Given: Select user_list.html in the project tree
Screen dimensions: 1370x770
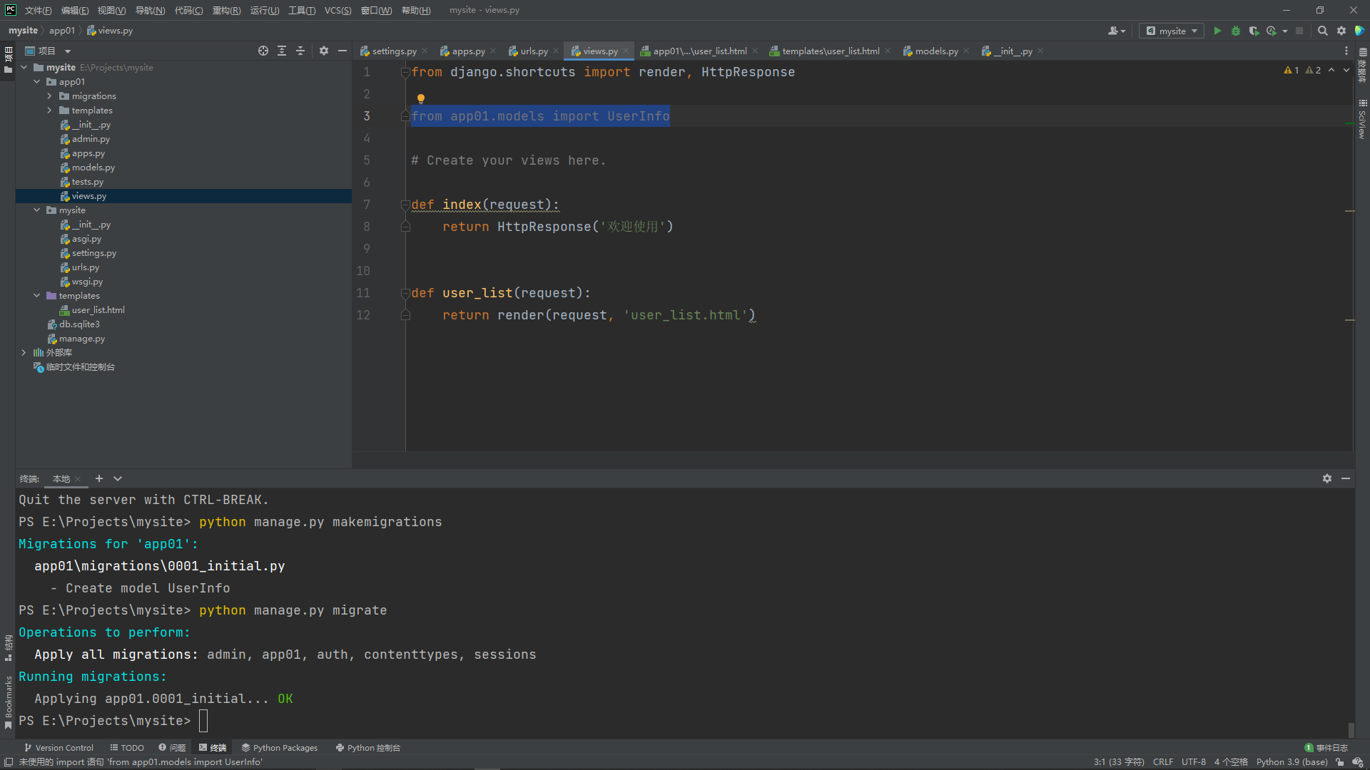Looking at the screenshot, I should click(98, 309).
